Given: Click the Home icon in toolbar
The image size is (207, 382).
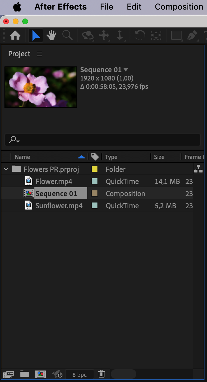Looking at the screenshot, I should (x=15, y=35).
